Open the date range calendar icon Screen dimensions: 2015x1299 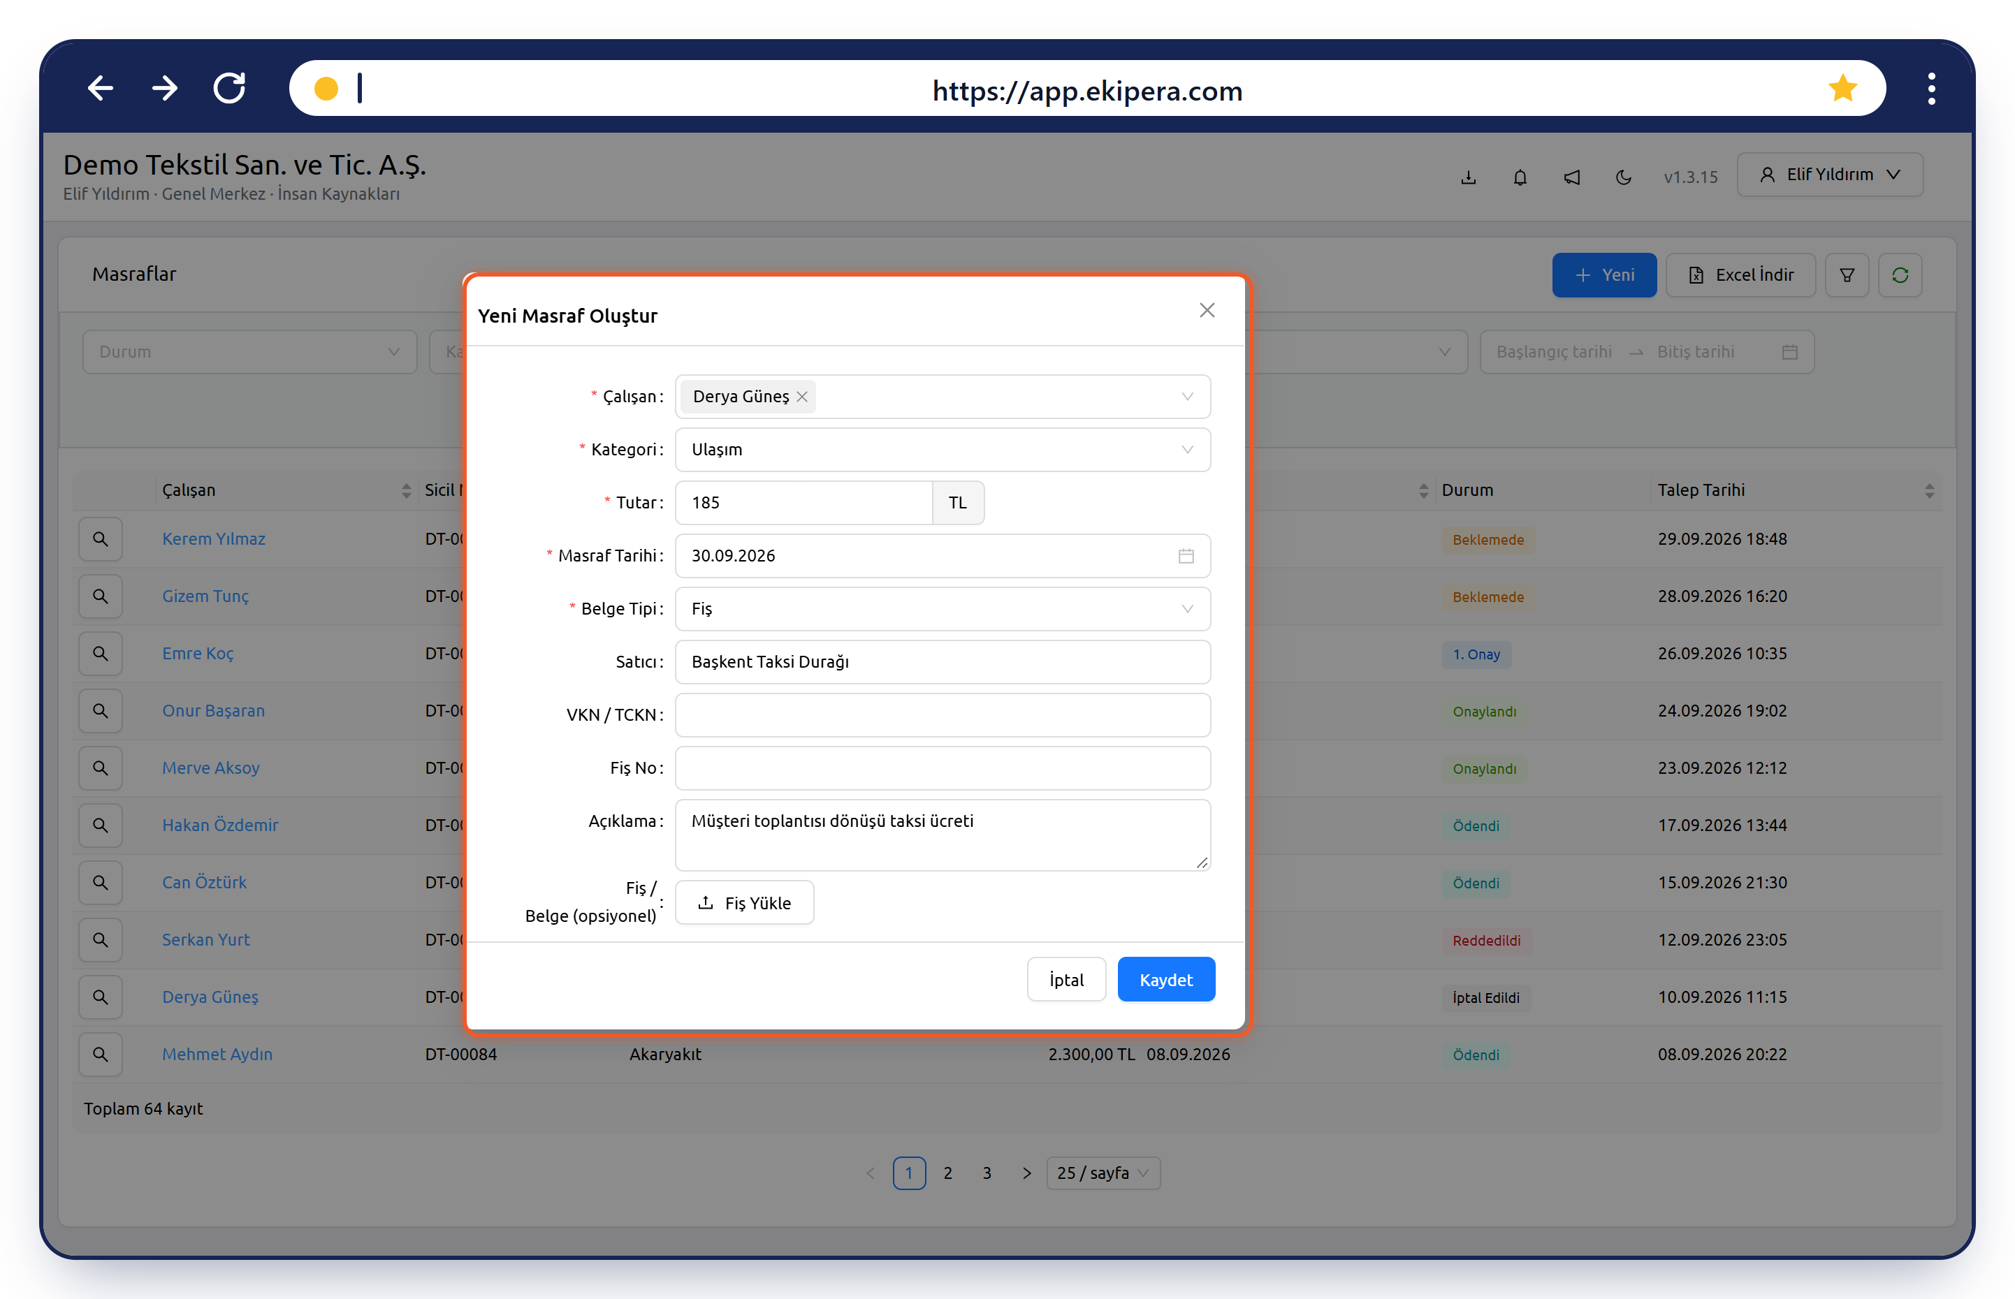[1789, 352]
